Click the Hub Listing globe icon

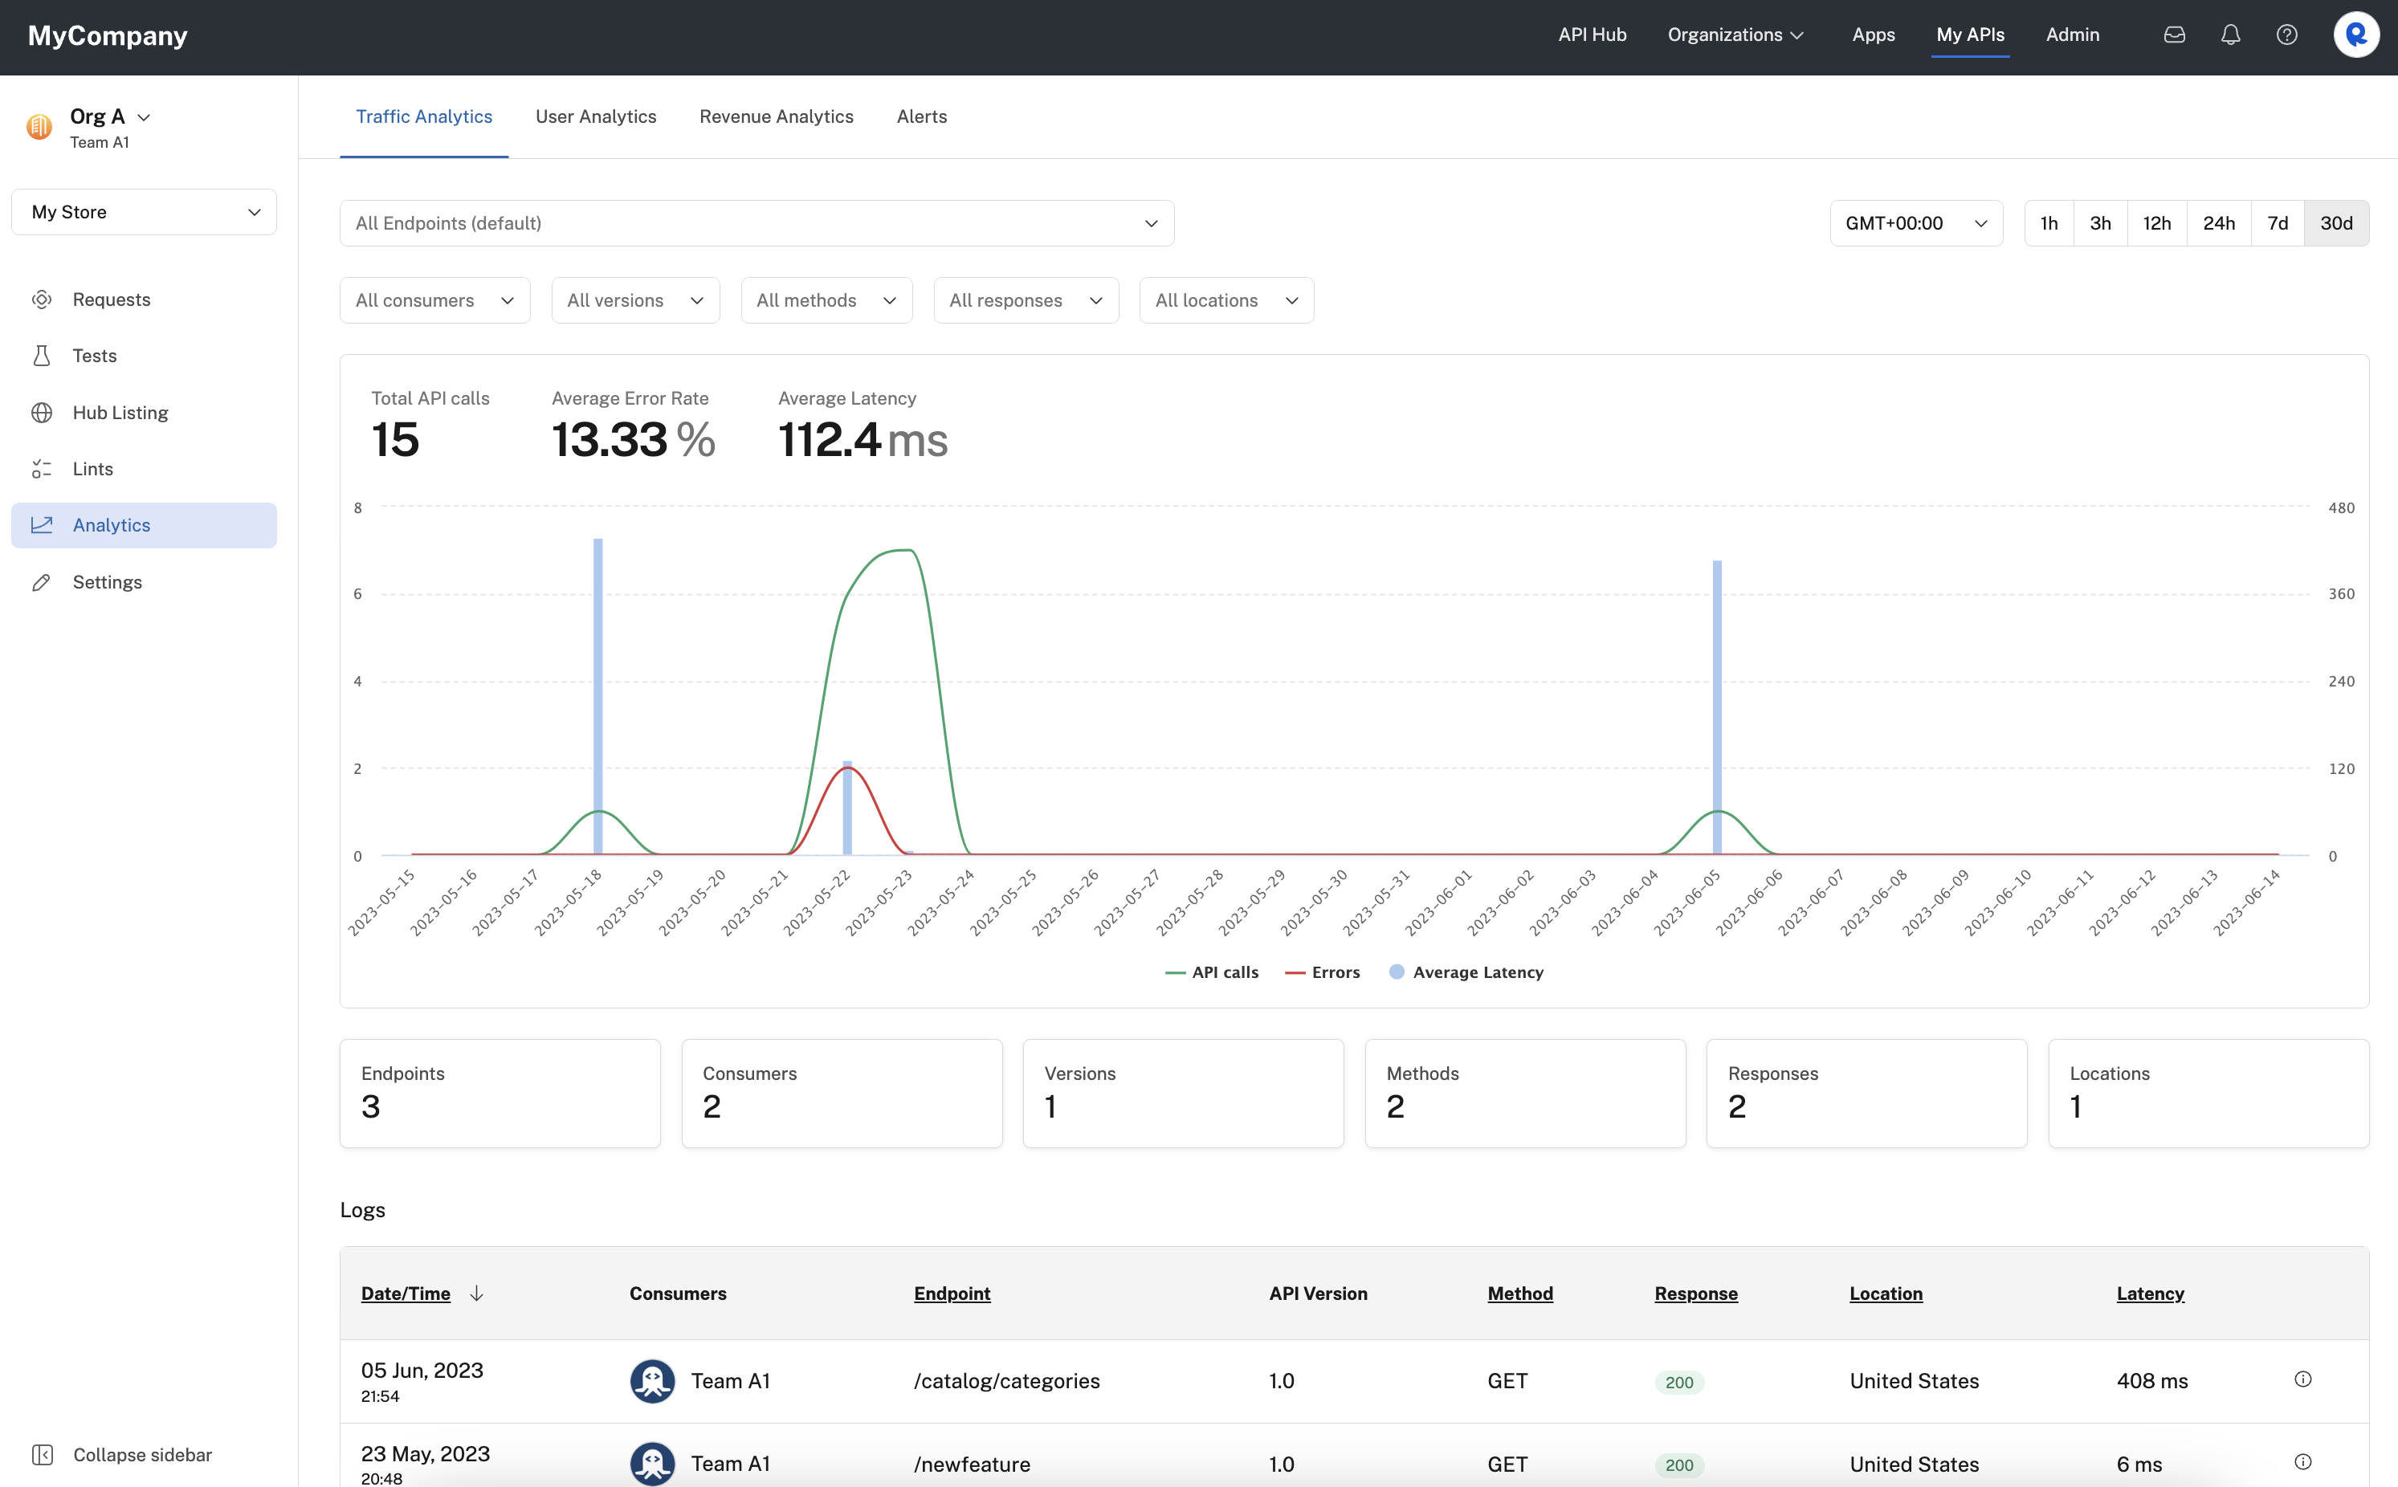click(x=41, y=413)
